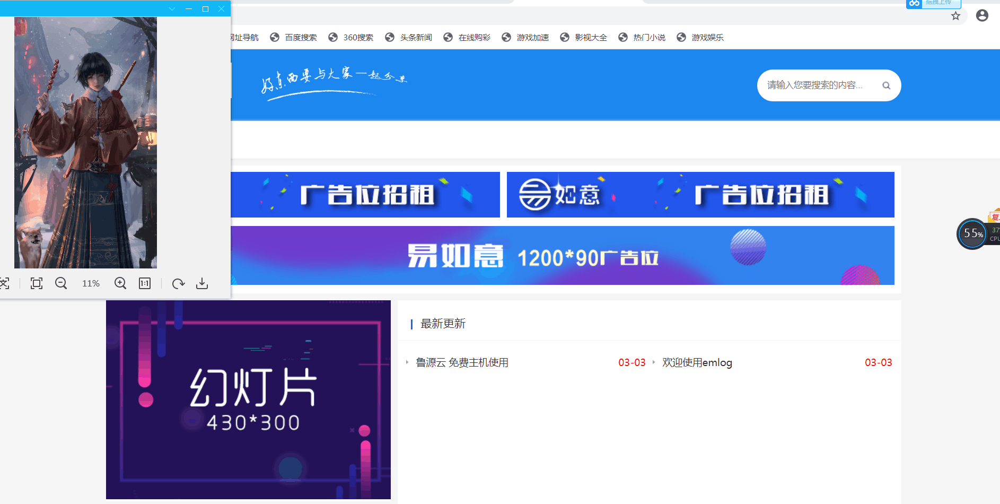Image resolution: width=1000 pixels, height=504 pixels.
Task: Click the fit-to-window icon in the viewer toolbar
Action: coord(36,283)
